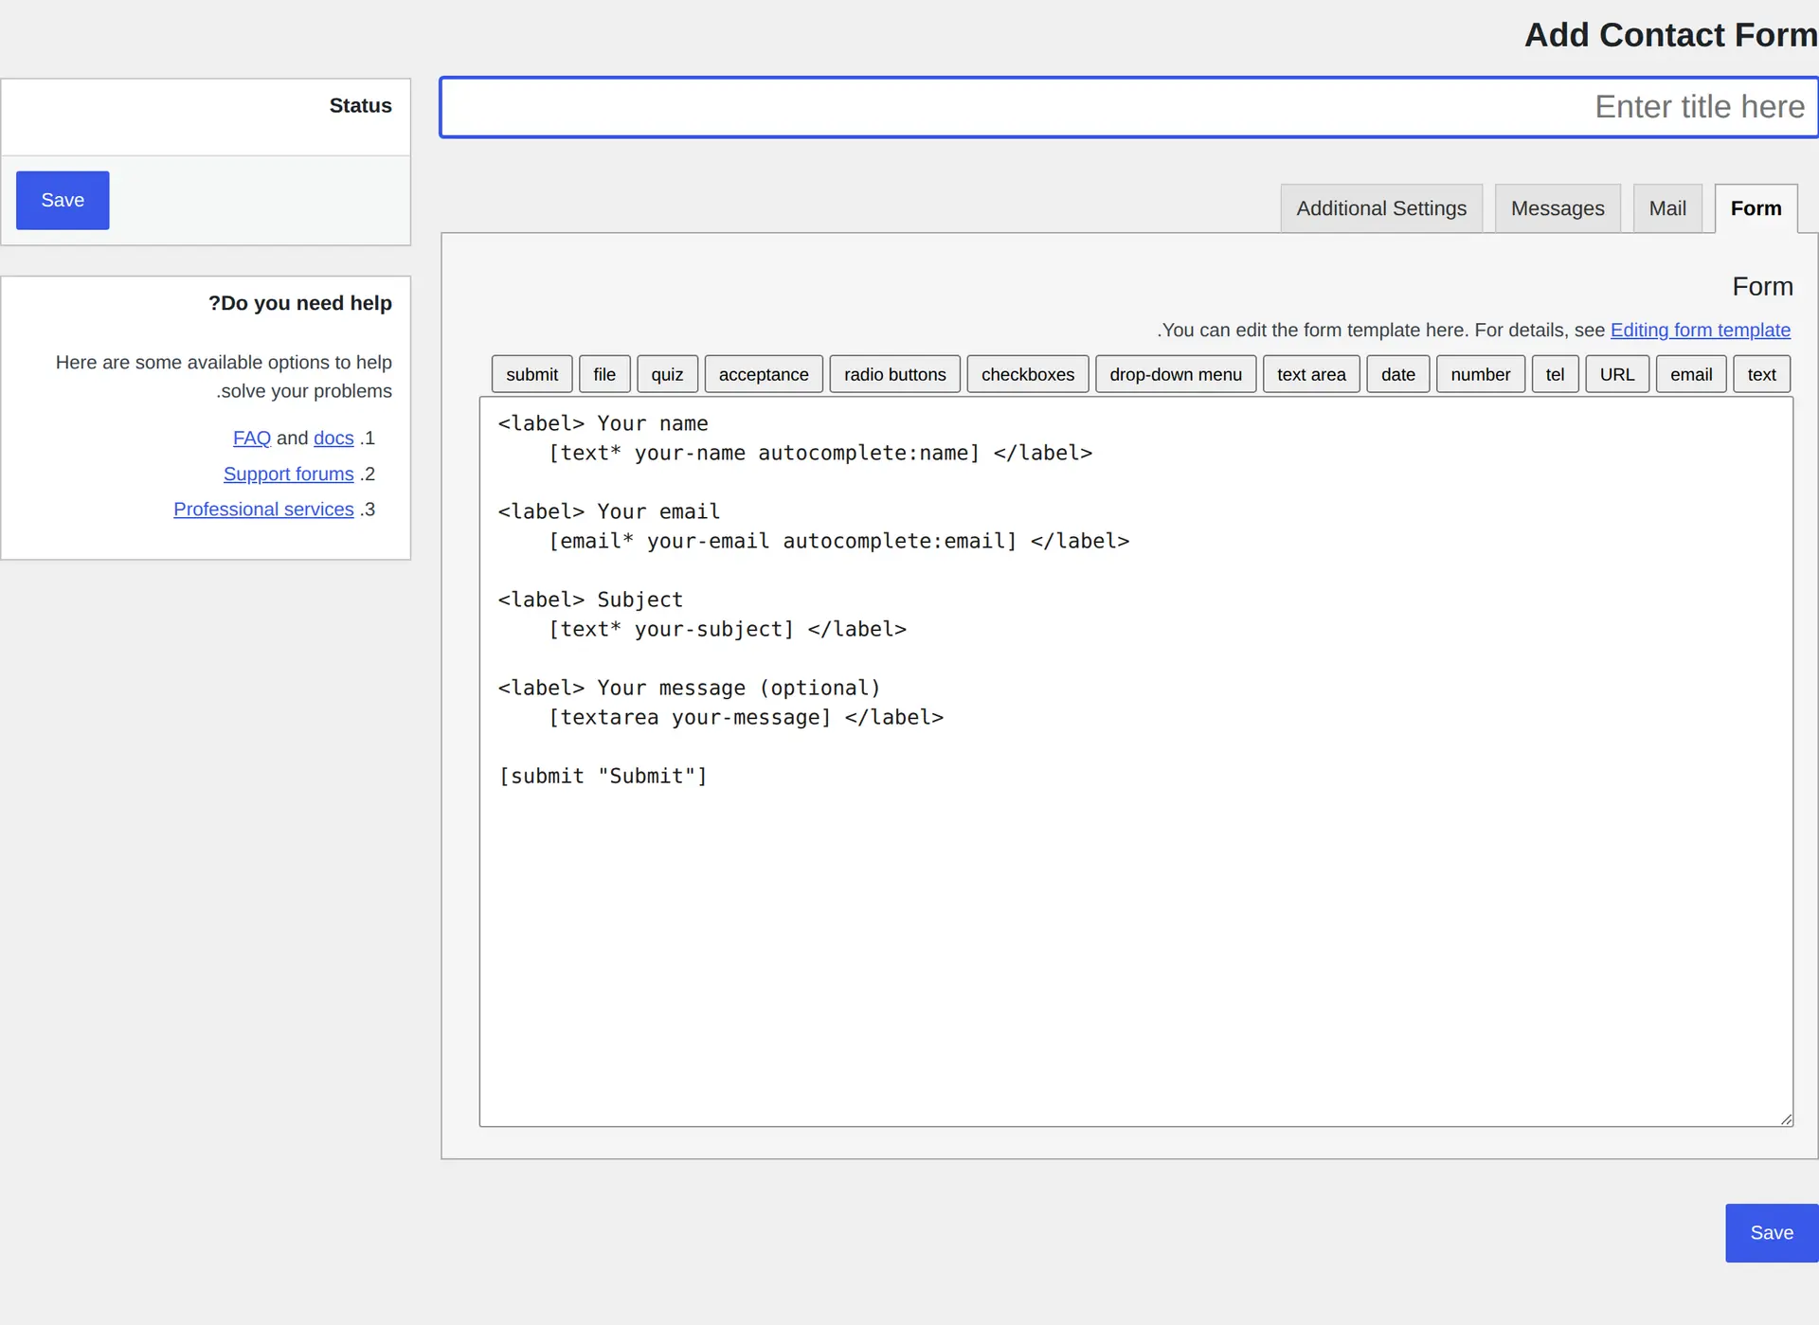Insert an email field tag

1691,374
